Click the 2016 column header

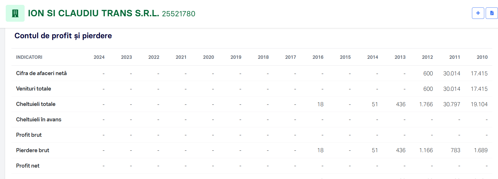[318, 57]
